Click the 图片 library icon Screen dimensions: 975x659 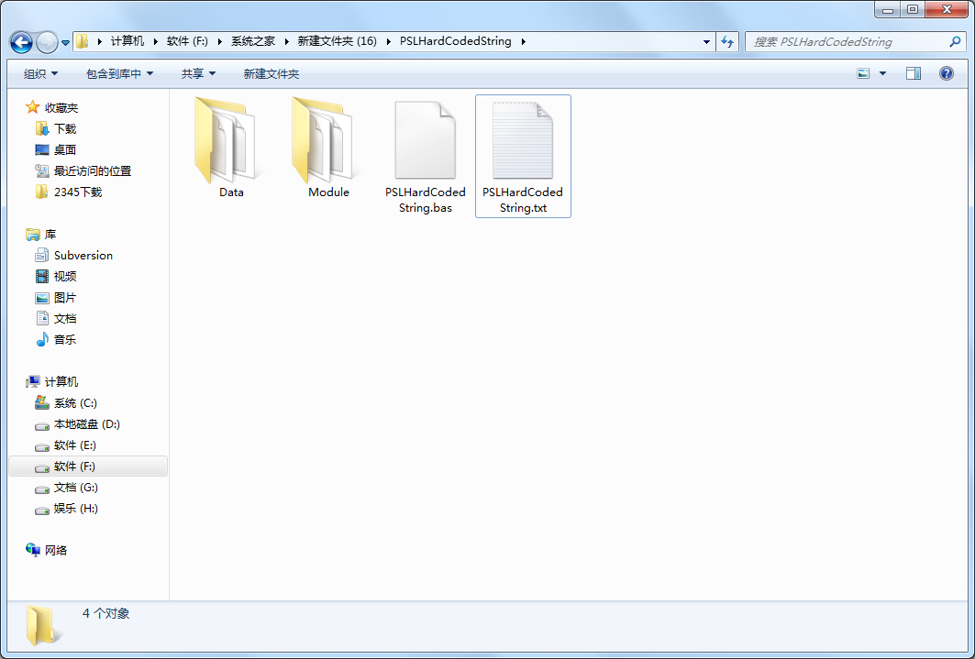point(42,298)
